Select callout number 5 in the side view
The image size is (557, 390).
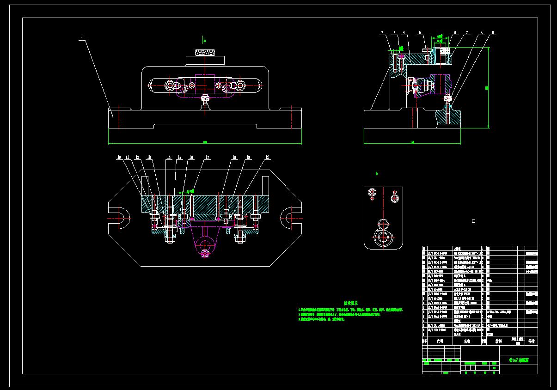click(420, 33)
